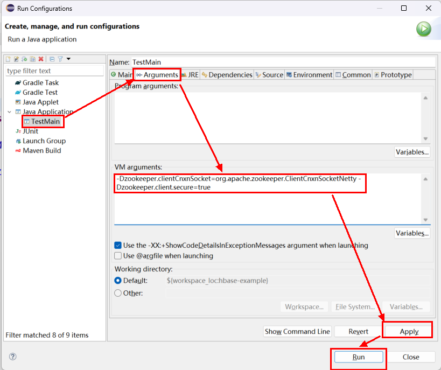Click the New launch configuration icon
Viewport: 441px width, 370px height.
8,59
